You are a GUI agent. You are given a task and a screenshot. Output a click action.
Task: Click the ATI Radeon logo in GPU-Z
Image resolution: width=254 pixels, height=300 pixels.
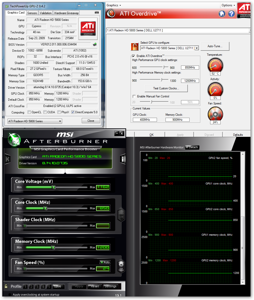[88, 29]
